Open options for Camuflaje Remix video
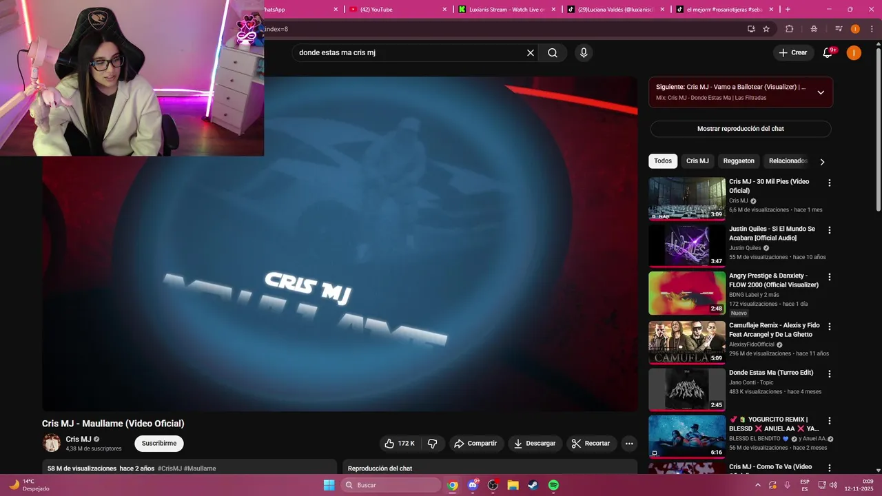The width and height of the screenshot is (882, 496). click(x=830, y=326)
